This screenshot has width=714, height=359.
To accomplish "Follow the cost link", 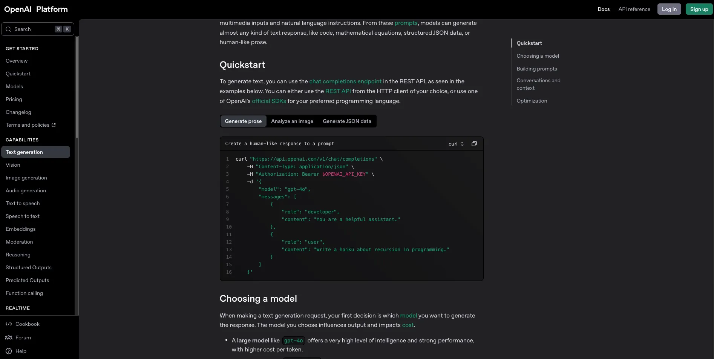I will (408, 325).
